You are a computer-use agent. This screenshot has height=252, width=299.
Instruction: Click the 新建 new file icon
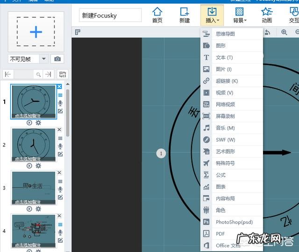pyautogui.click(x=185, y=14)
